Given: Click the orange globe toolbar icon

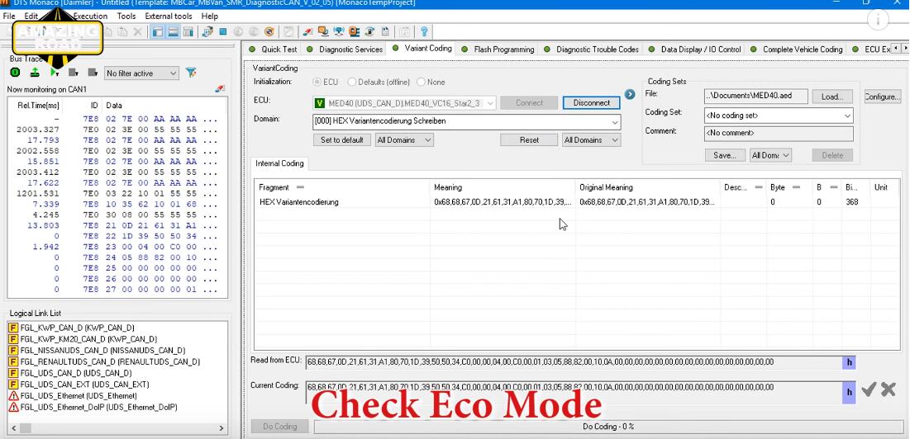Looking at the screenshot, I should click(269, 32).
